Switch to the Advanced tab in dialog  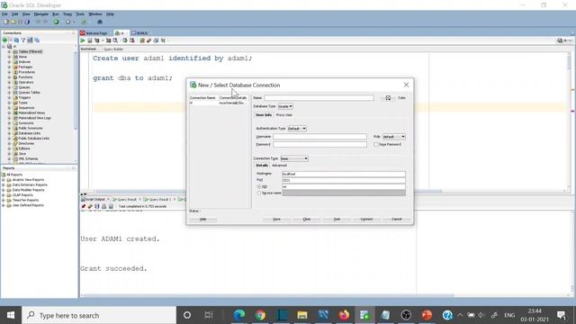coord(279,166)
